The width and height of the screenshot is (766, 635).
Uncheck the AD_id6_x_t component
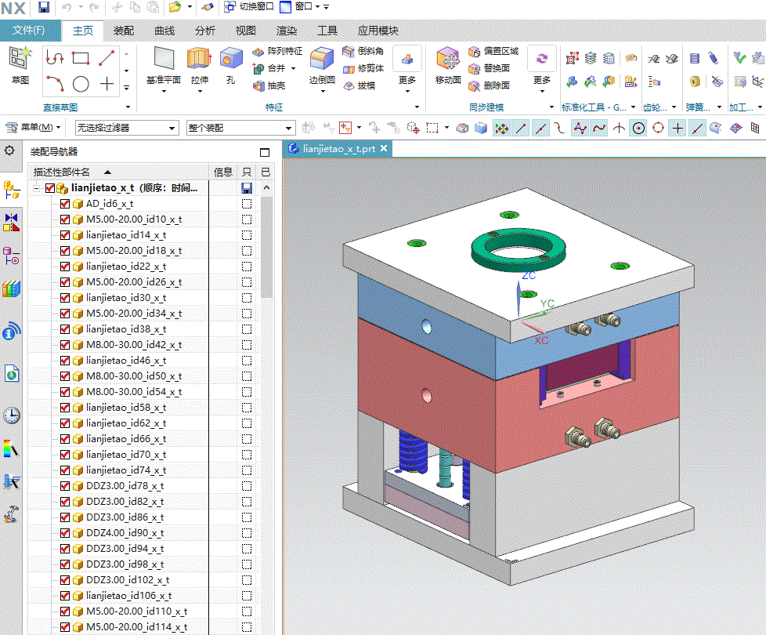(65, 204)
